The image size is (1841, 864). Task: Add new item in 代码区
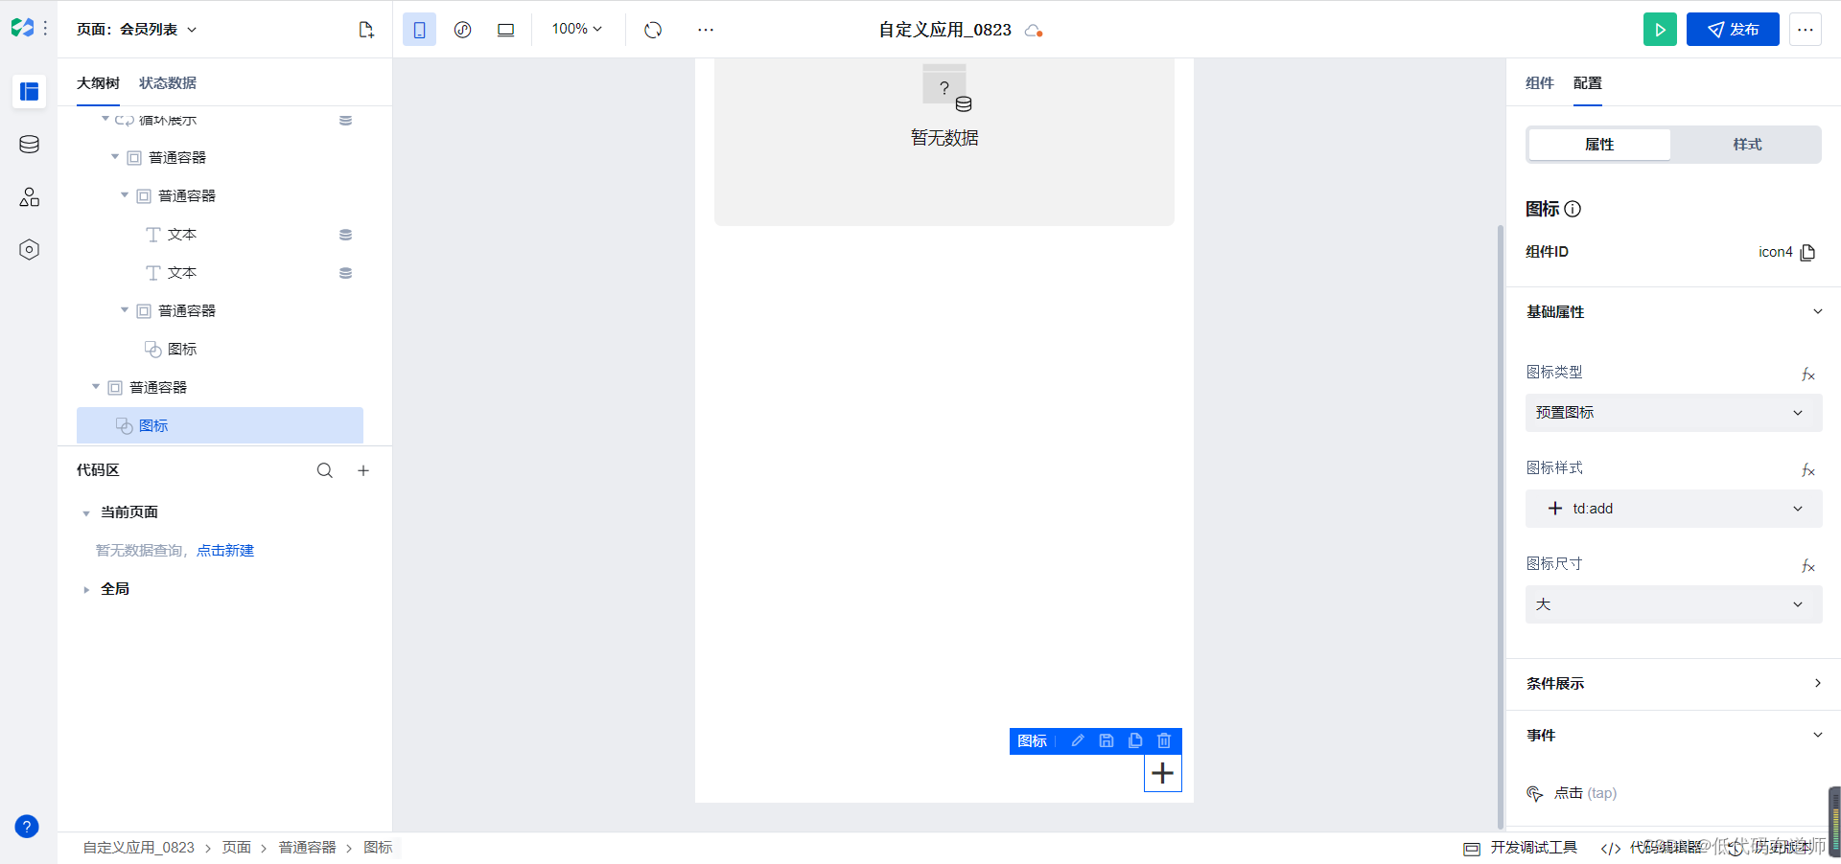tap(363, 470)
